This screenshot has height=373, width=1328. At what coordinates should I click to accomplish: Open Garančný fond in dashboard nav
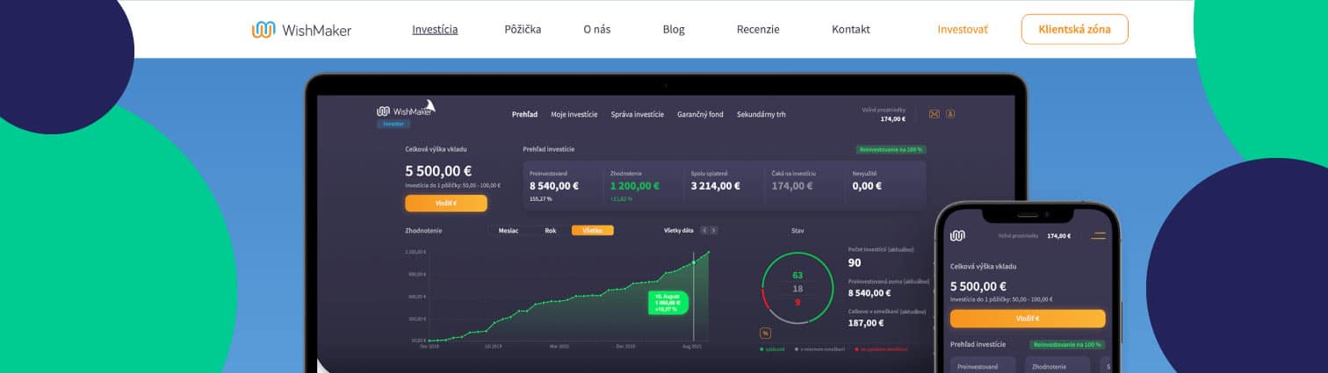pyautogui.click(x=700, y=114)
